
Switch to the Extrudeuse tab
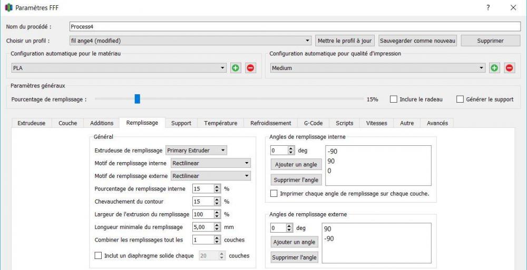31,123
